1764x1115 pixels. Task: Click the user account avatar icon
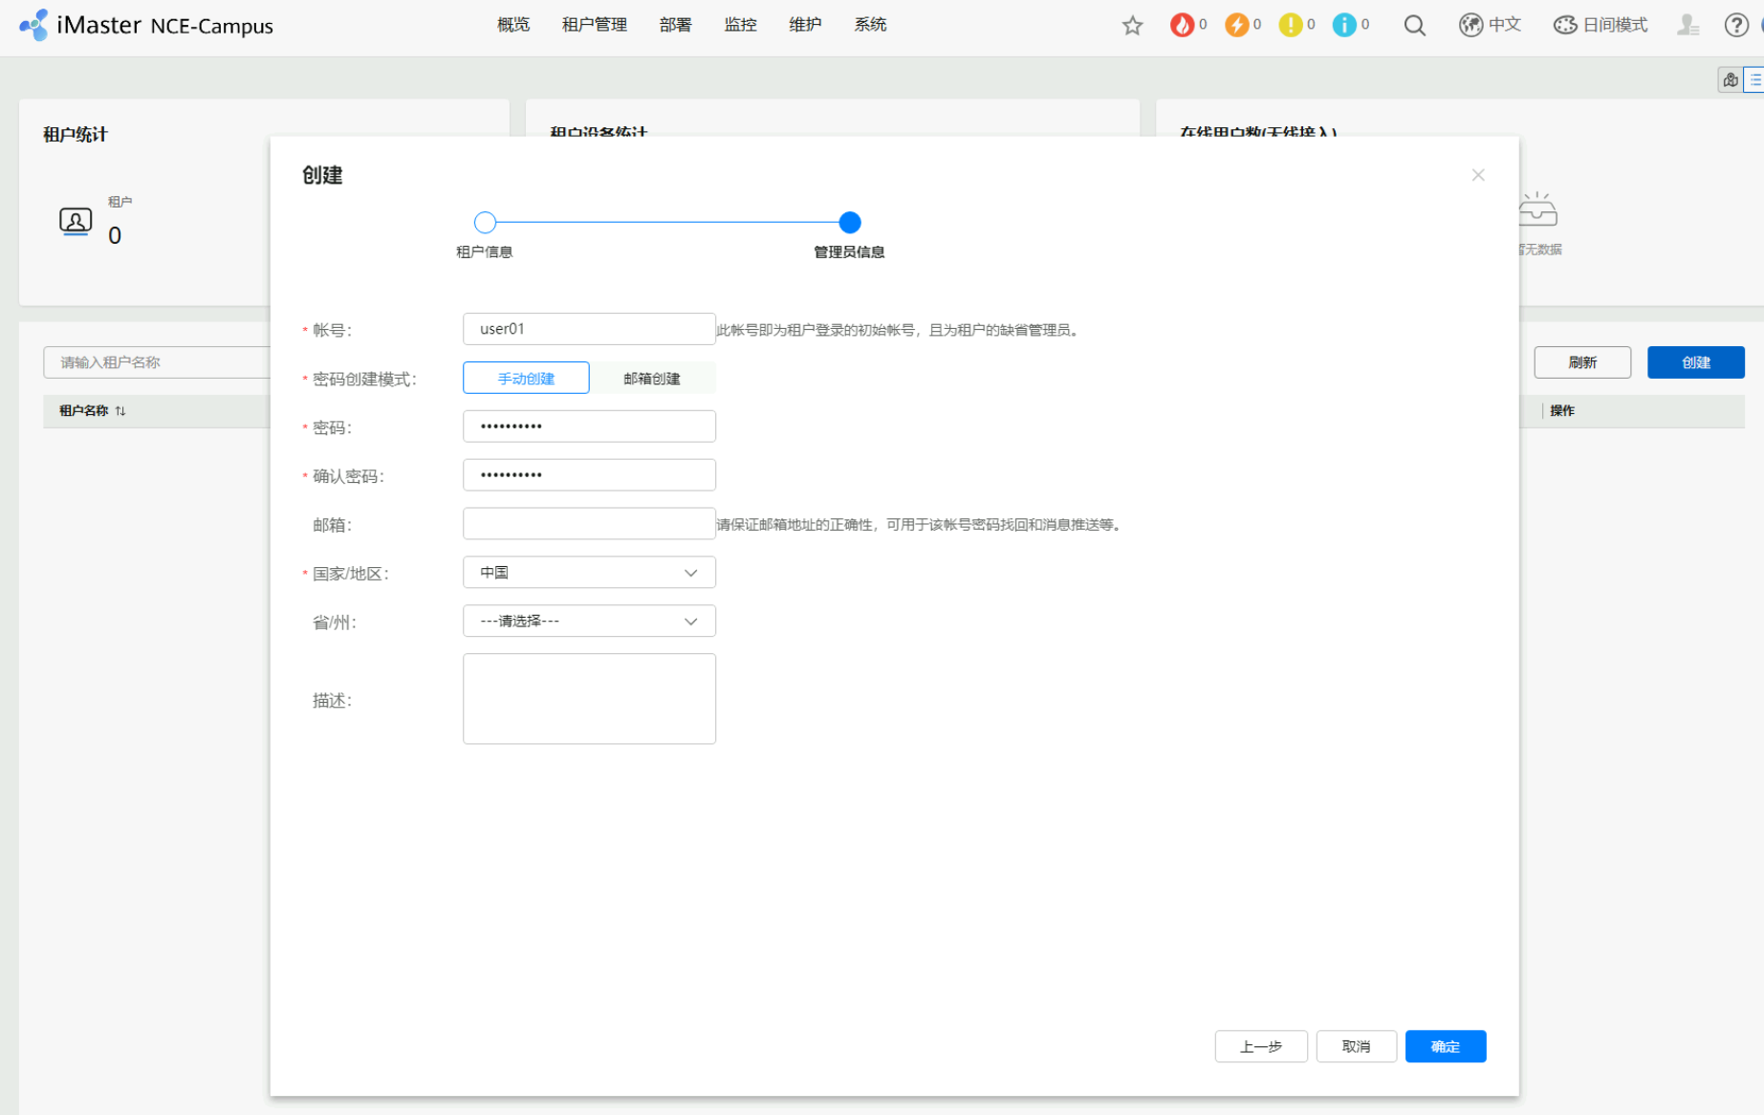1688,26
